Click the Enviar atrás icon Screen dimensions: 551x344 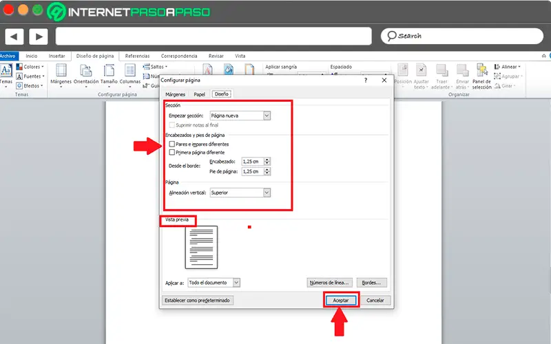[x=462, y=76]
